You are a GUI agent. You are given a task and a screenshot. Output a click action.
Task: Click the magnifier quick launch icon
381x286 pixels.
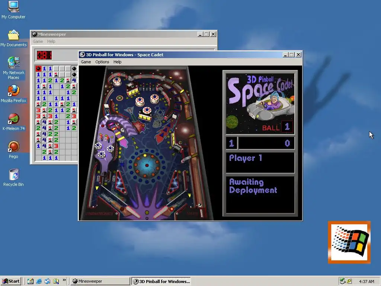coord(56,281)
